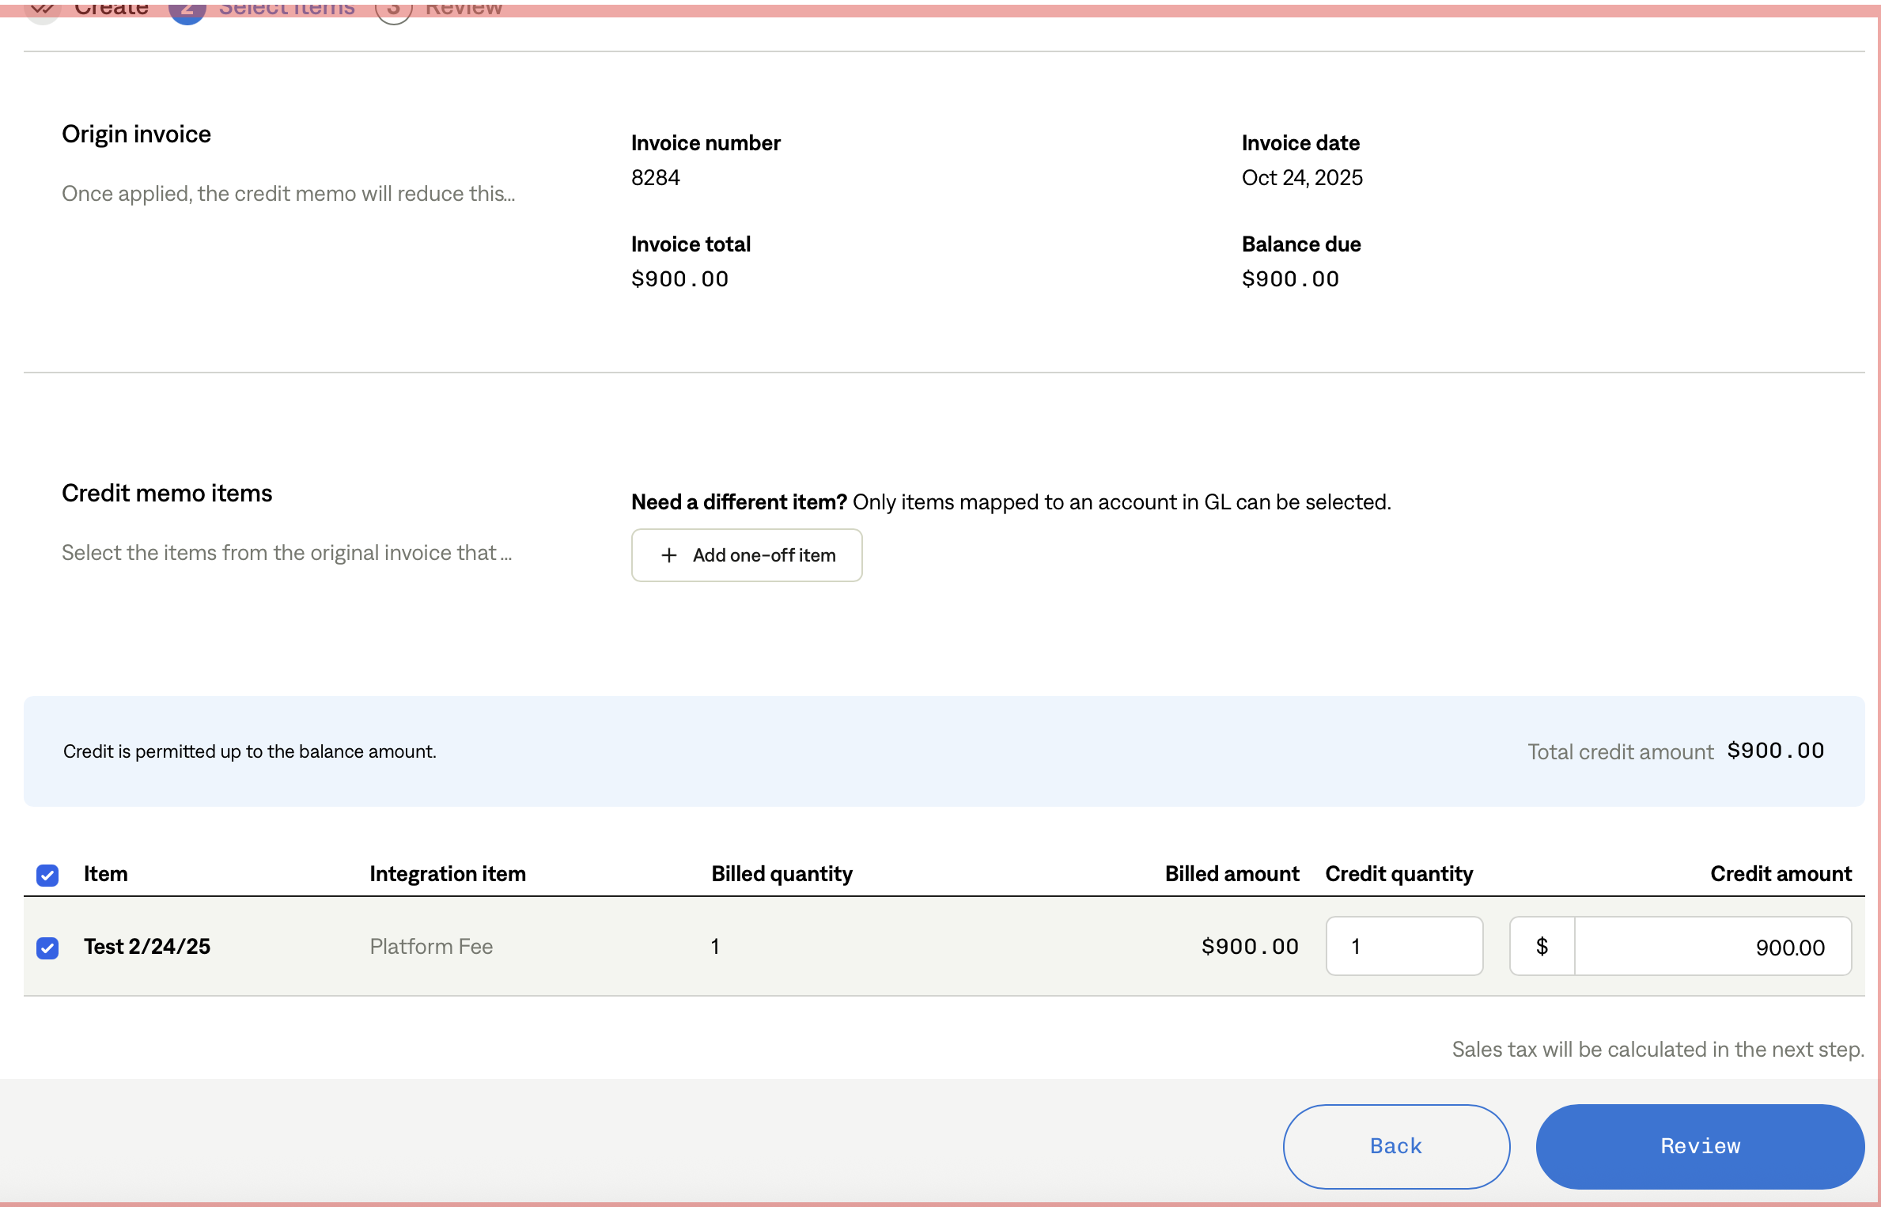Click the Back button
Viewport: 1881px width, 1207px height.
click(x=1396, y=1146)
